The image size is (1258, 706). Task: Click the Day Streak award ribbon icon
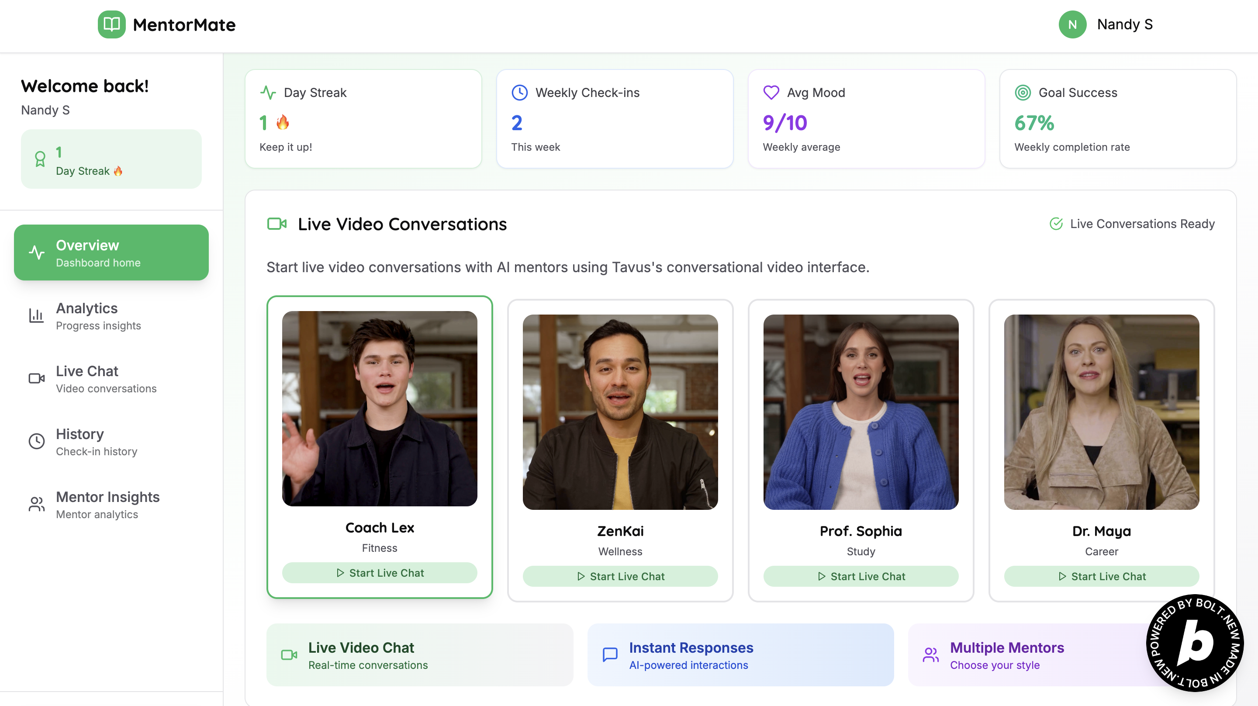(40, 159)
